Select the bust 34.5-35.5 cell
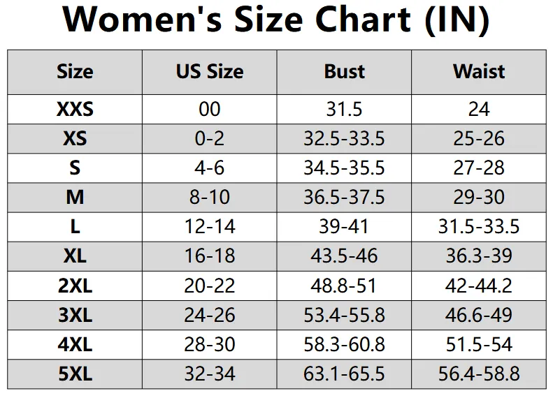Viewport: 553px width, 398px height. 344,168
